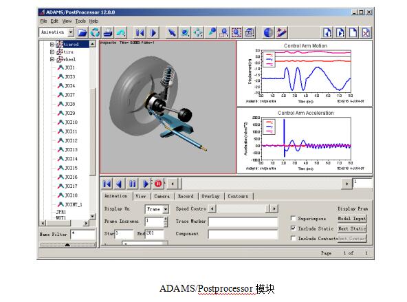Expand the tire tree node
407x302 pixels.
(52, 52)
